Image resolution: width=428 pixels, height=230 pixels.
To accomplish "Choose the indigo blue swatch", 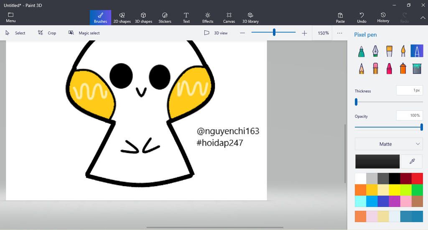I will click(x=383, y=201).
